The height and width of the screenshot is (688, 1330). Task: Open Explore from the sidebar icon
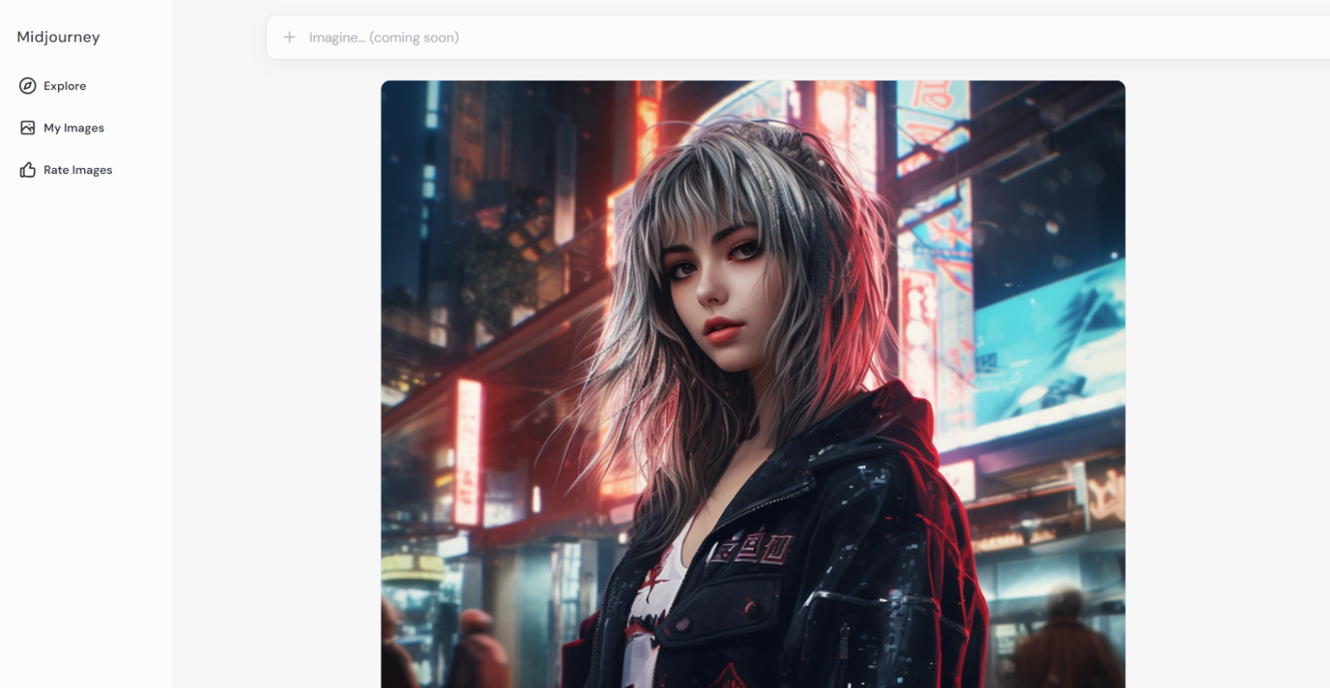click(27, 86)
